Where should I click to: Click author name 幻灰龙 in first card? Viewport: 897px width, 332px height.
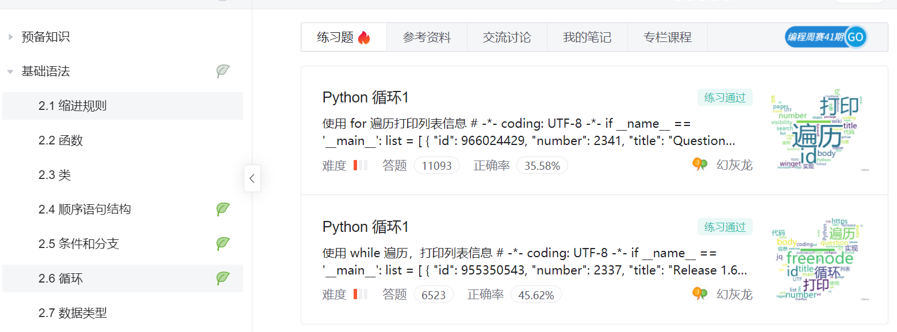pyautogui.click(x=734, y=165)
